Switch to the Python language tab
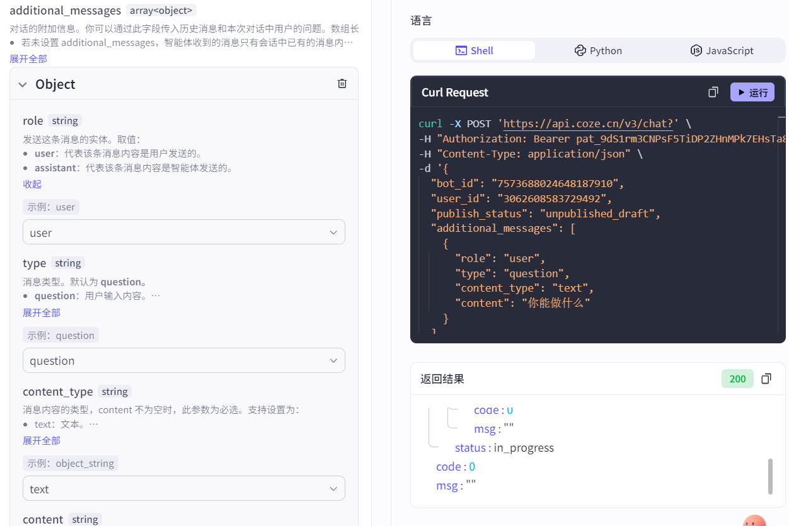The height and width of the screenshot is (526, 789). coord(598,50)
